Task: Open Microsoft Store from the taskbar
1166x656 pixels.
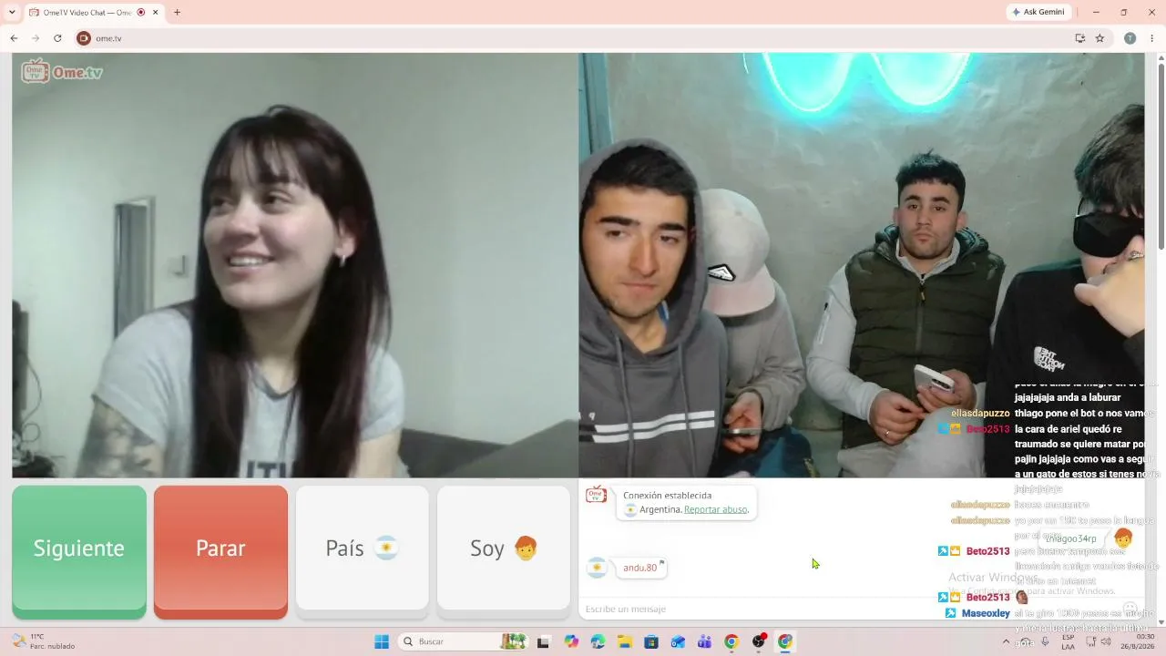Action: (x=650, y=641)
